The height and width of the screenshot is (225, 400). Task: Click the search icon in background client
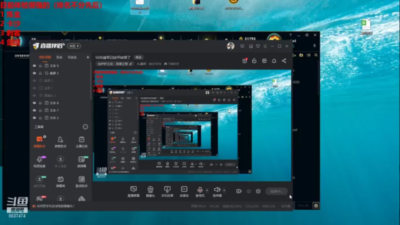pos(316,55)
